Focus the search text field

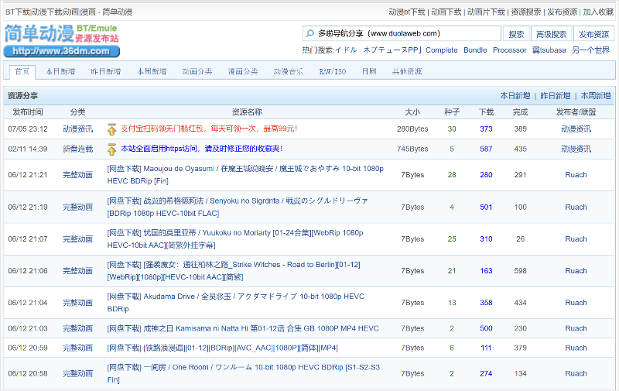(402, 33)
